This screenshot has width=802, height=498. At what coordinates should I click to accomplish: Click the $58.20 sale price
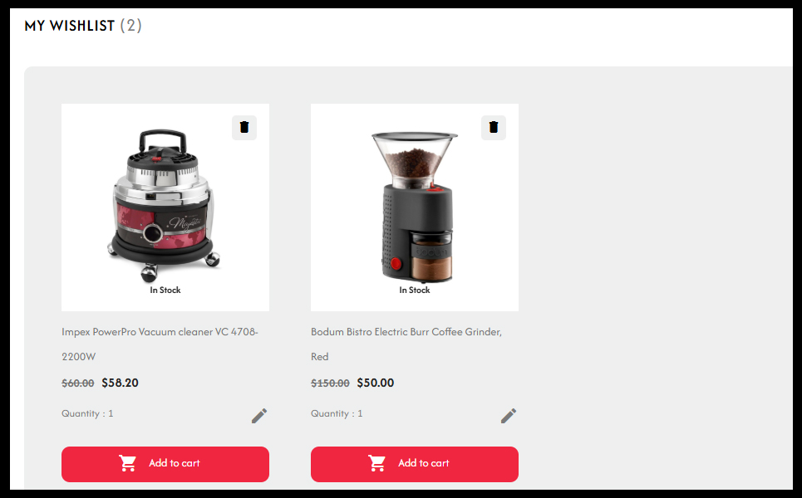pyautogui.click(x=121, y=383)
